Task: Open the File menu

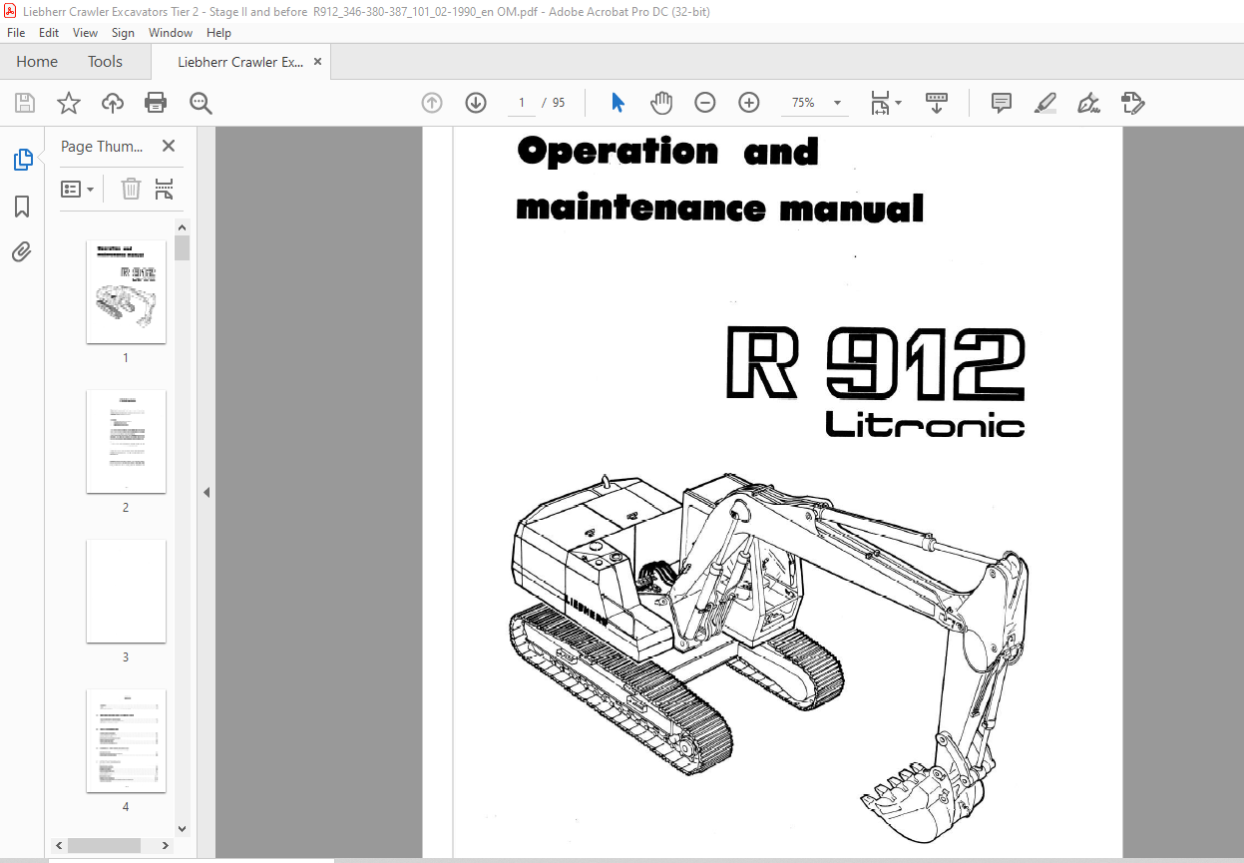Action: tap(16, 33)
